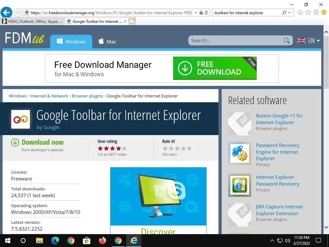Screen dimensions: 329x247
Task: Open Internet Explorer Password Recovery link
Action: [277, 180]
